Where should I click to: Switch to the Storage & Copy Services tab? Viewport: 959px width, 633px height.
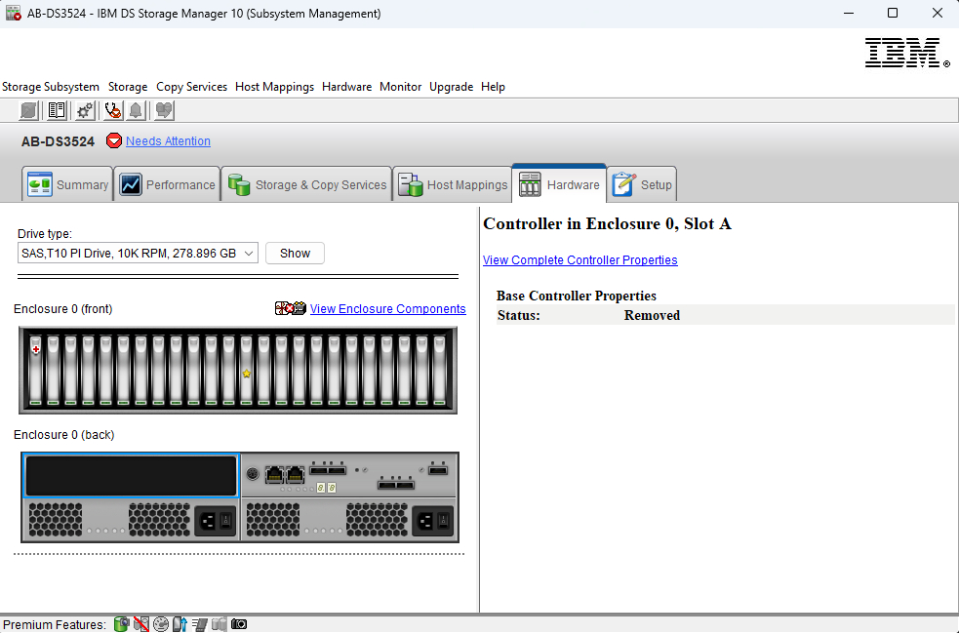click(x=308, y=184)
